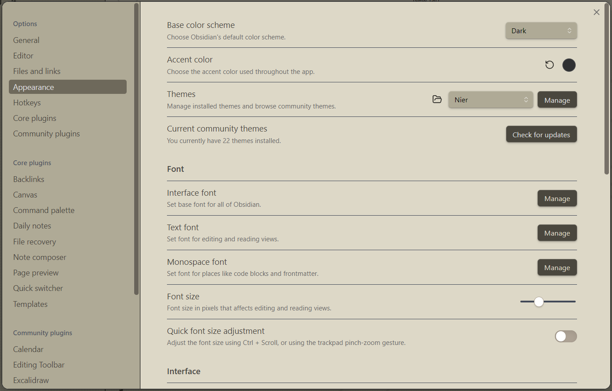
Task: Open Templates plugin settings
Action: pos(68,304)
